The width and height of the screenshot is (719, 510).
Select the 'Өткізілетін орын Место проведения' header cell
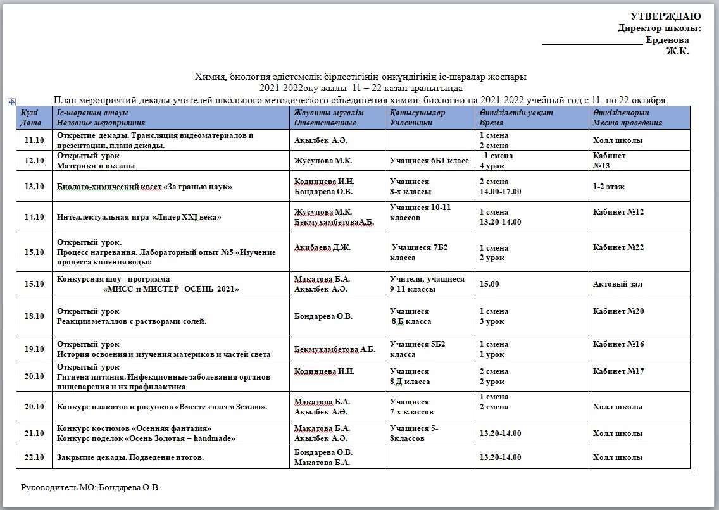pos(639,118)
